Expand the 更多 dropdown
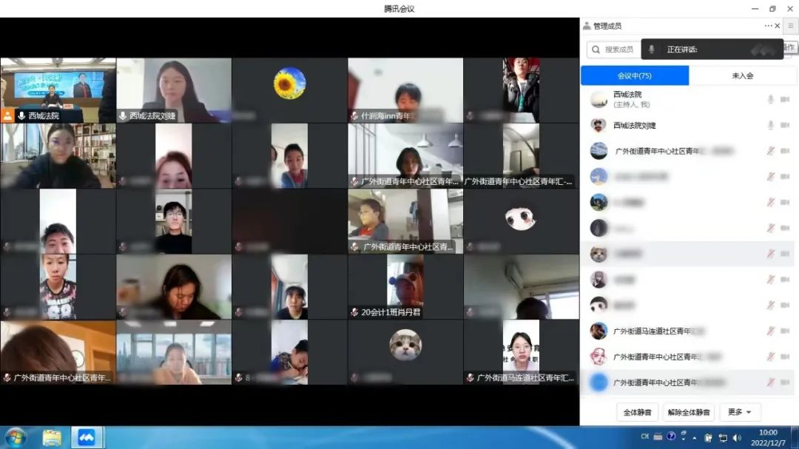Viewport: 799px width, 449px height. [x=740, y=412]
